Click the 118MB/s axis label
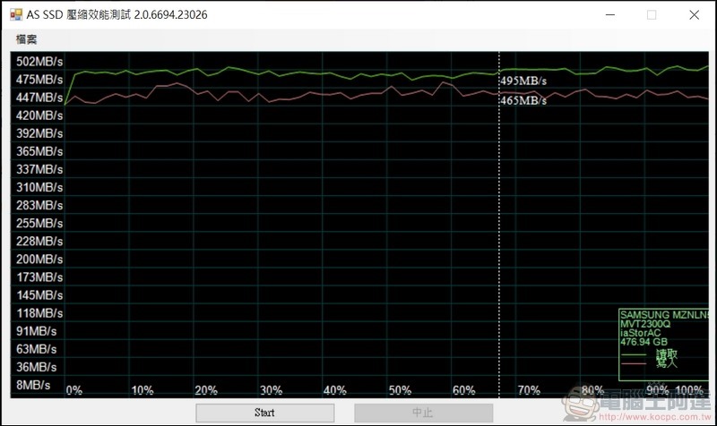Viewport: 717px width, 426px height. pyautogui.click(x=39, y=313)
